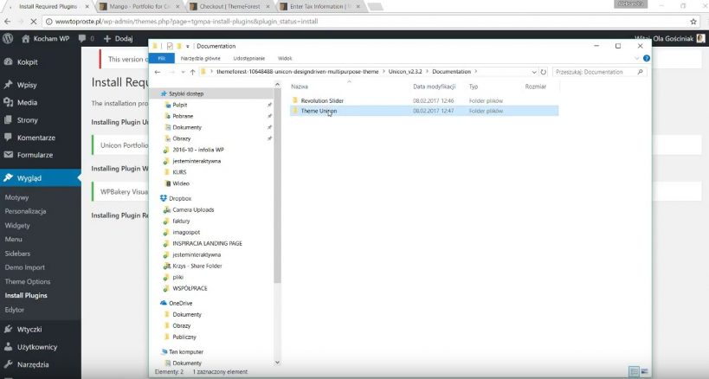Open Media in WordPress sidebar
Viewport: 709px width, 379px height.
27,103
